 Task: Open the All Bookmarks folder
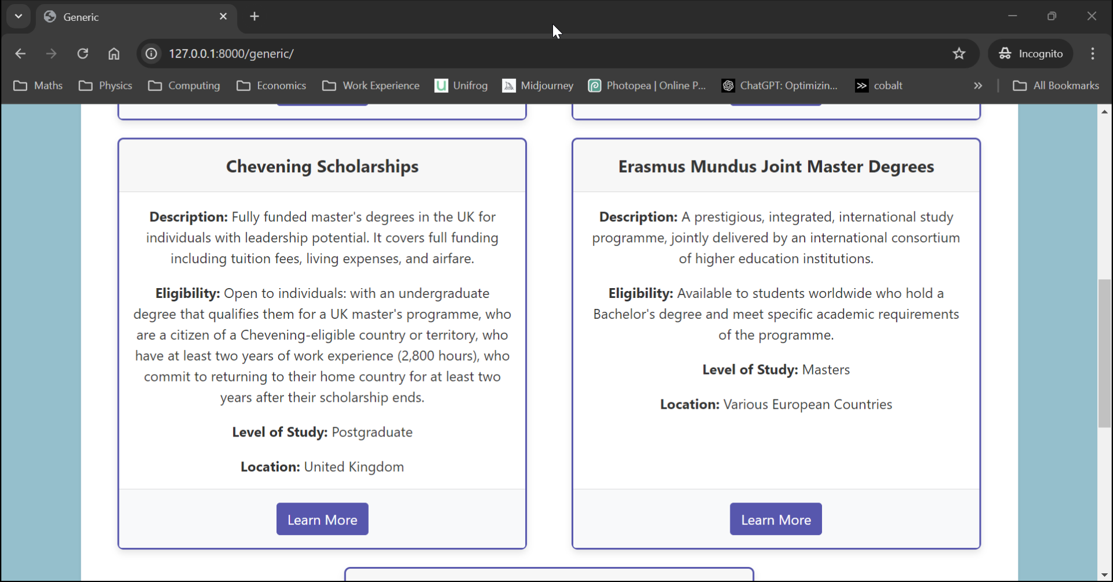(x=1056, y=86)
